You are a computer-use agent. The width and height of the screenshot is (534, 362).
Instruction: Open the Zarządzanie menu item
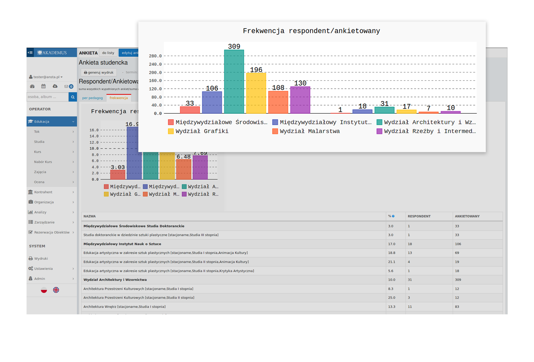[52, 222]
